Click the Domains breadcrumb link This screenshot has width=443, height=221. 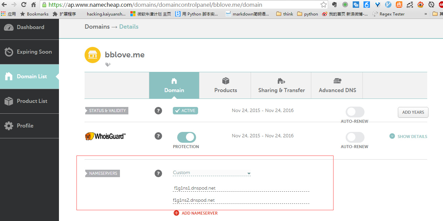point(97,27)
